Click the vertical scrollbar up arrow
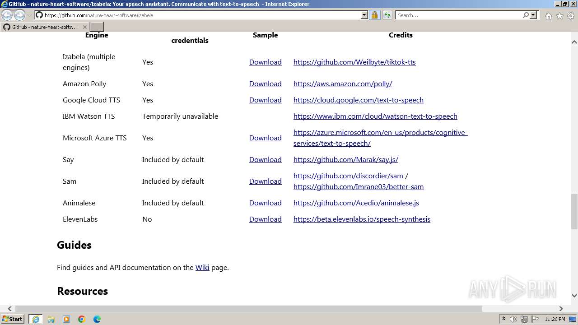This screenshot has height=325, width=578. [574, 42]
